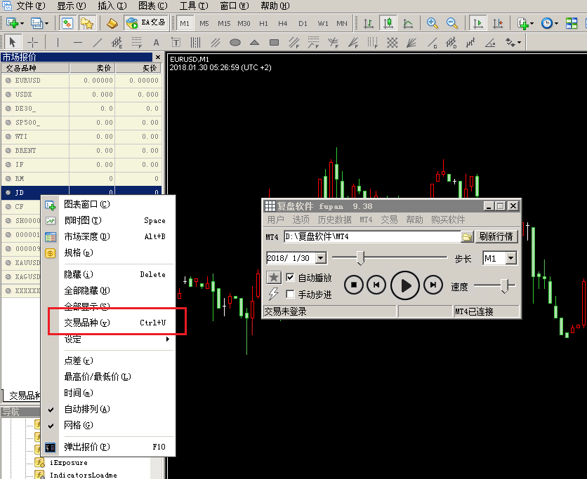
Task: Click the star icon in 复盘软件
Action: [x=274, y=278]
